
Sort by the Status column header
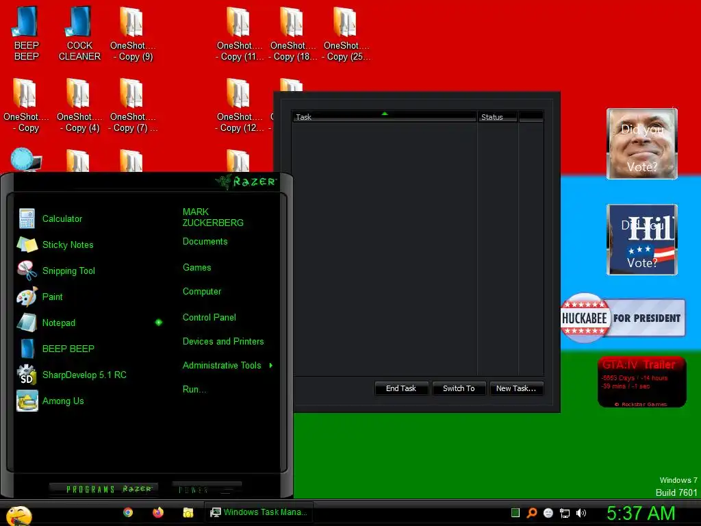(498, 116)
